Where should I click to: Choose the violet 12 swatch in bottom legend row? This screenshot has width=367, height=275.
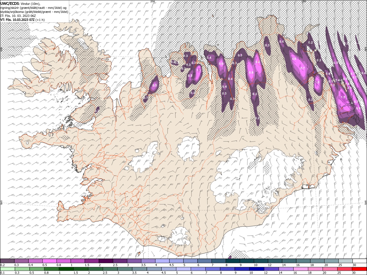tap(271, 269)
